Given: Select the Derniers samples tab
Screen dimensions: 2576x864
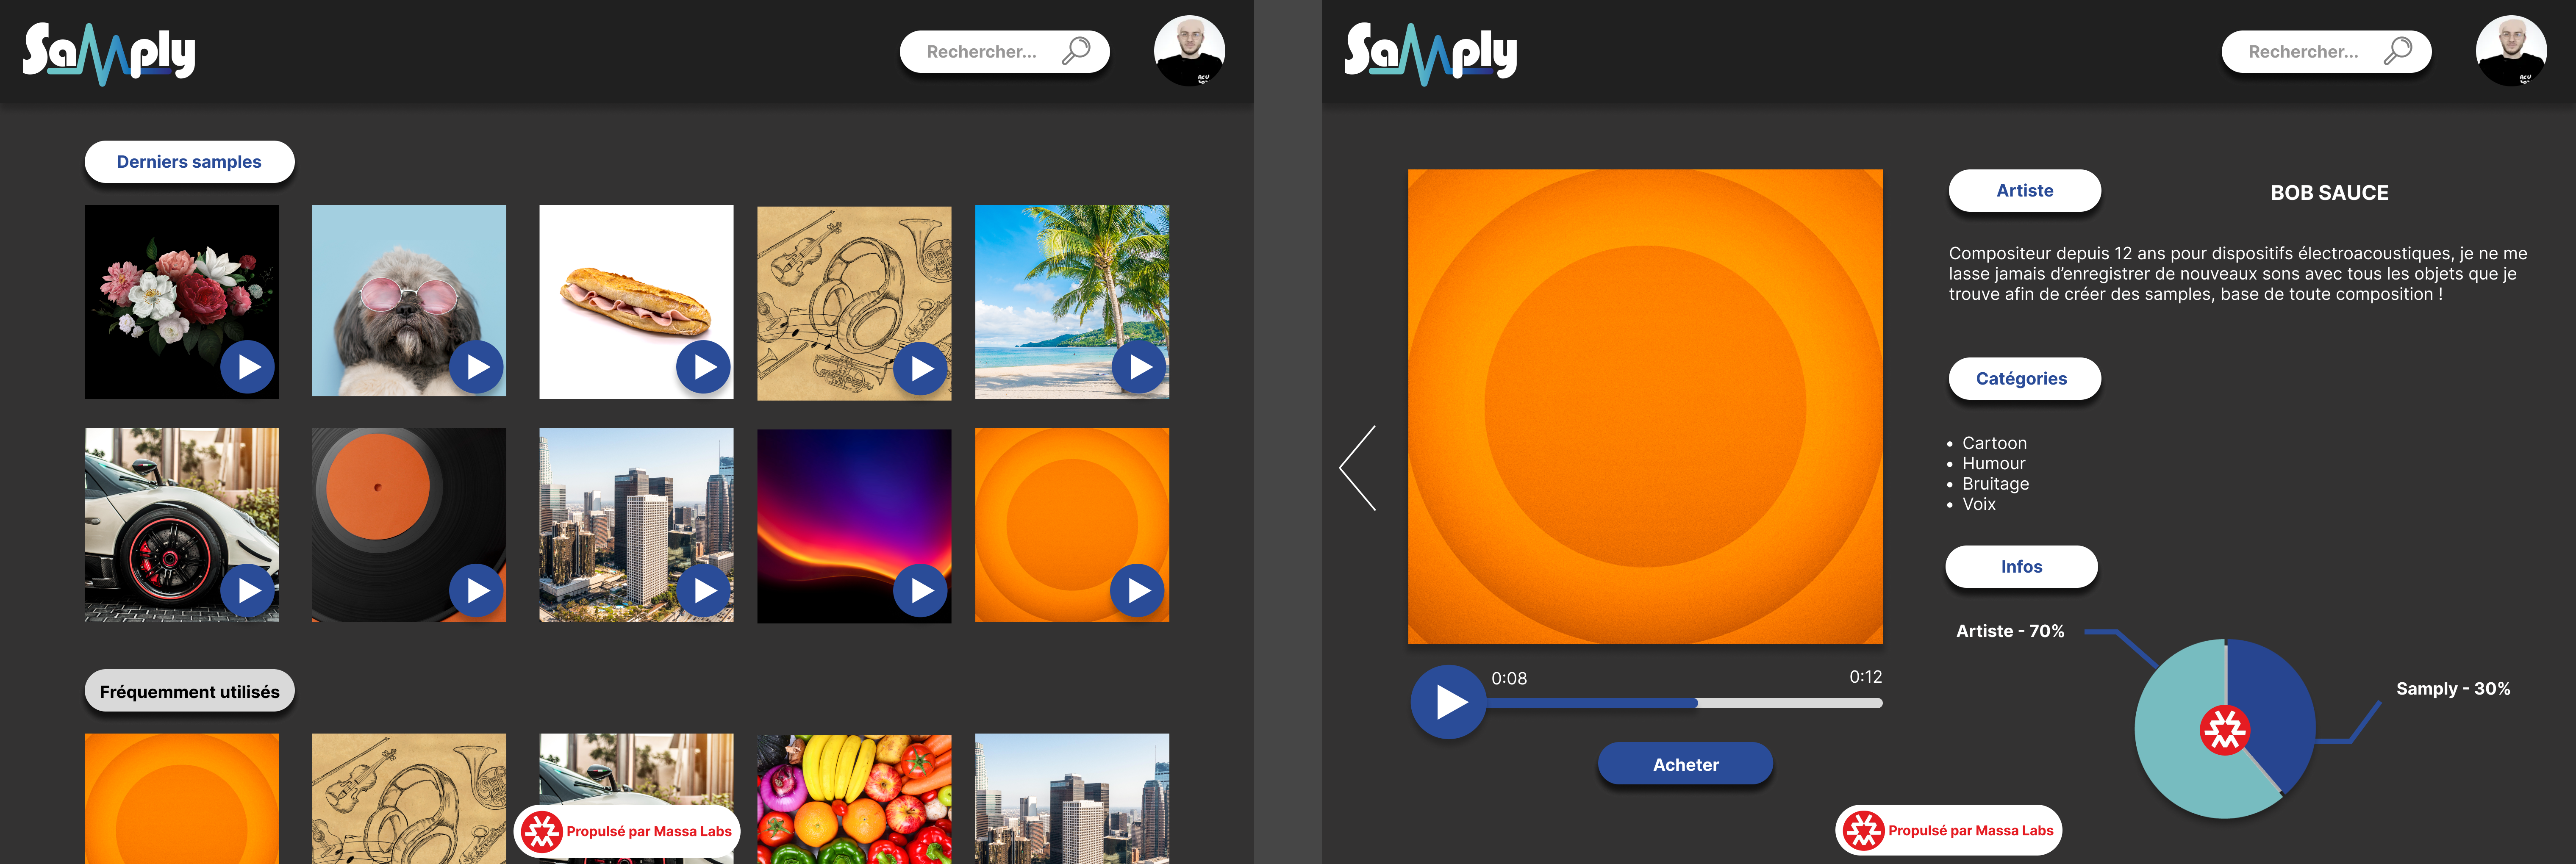Looking at the screenshot, I should coord(189,162).
